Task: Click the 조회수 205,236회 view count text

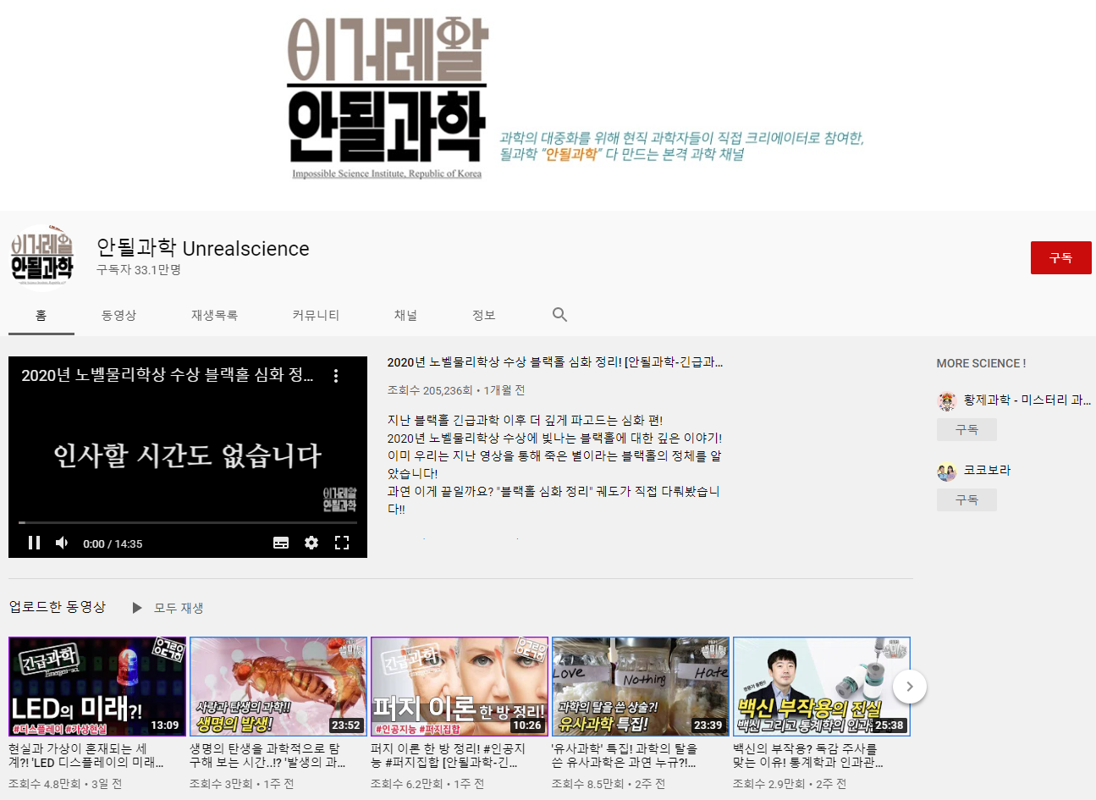Action: (x=430, y=390)
